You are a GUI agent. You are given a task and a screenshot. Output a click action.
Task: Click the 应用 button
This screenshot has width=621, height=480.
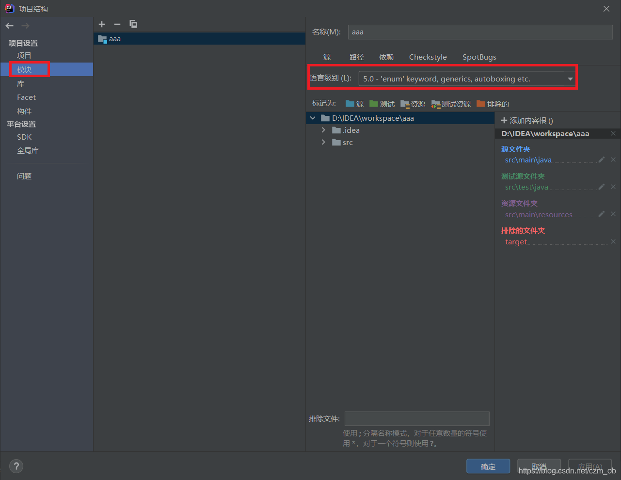(x=590, y=466)
